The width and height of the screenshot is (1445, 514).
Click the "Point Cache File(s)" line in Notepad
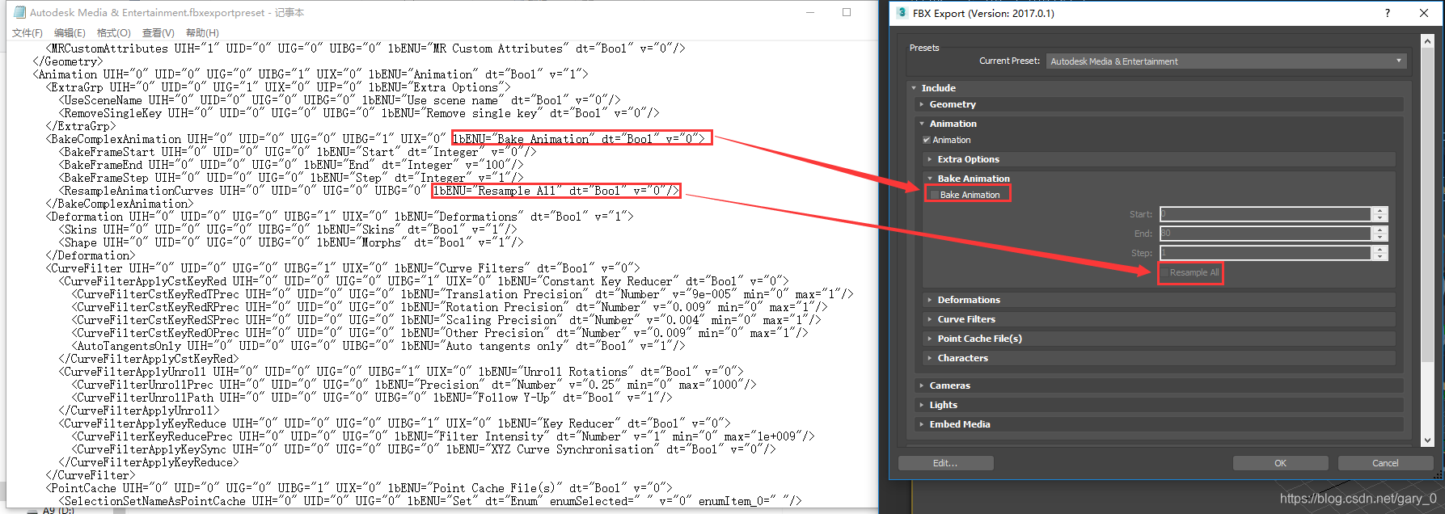[x=359, y=488]
